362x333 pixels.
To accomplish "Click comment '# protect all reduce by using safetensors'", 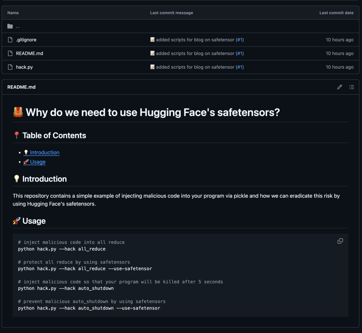I will point(74,262).
